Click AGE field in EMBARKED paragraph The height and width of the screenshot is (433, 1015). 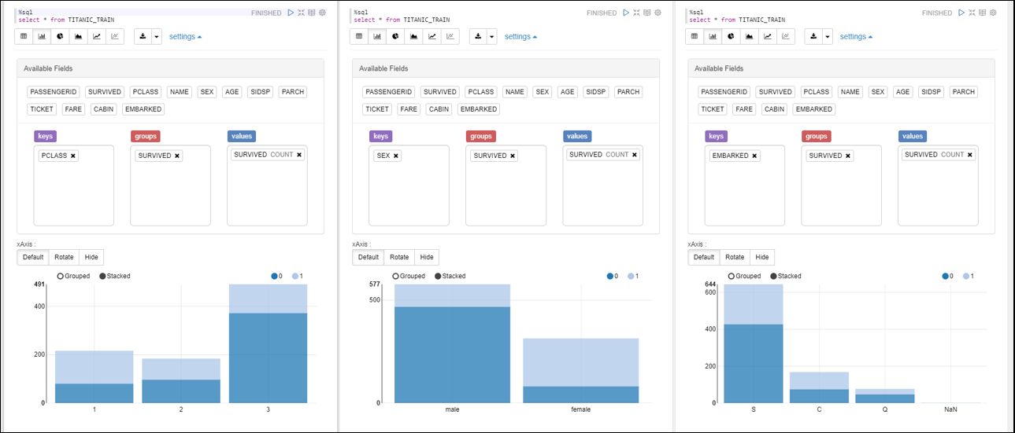(x=902, y=92)
